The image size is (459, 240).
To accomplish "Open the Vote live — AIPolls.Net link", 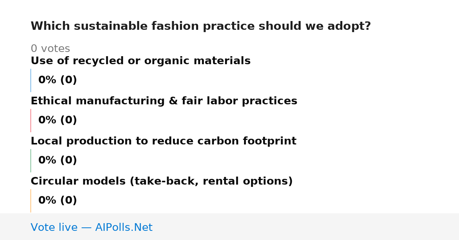I will click(91, 227).
